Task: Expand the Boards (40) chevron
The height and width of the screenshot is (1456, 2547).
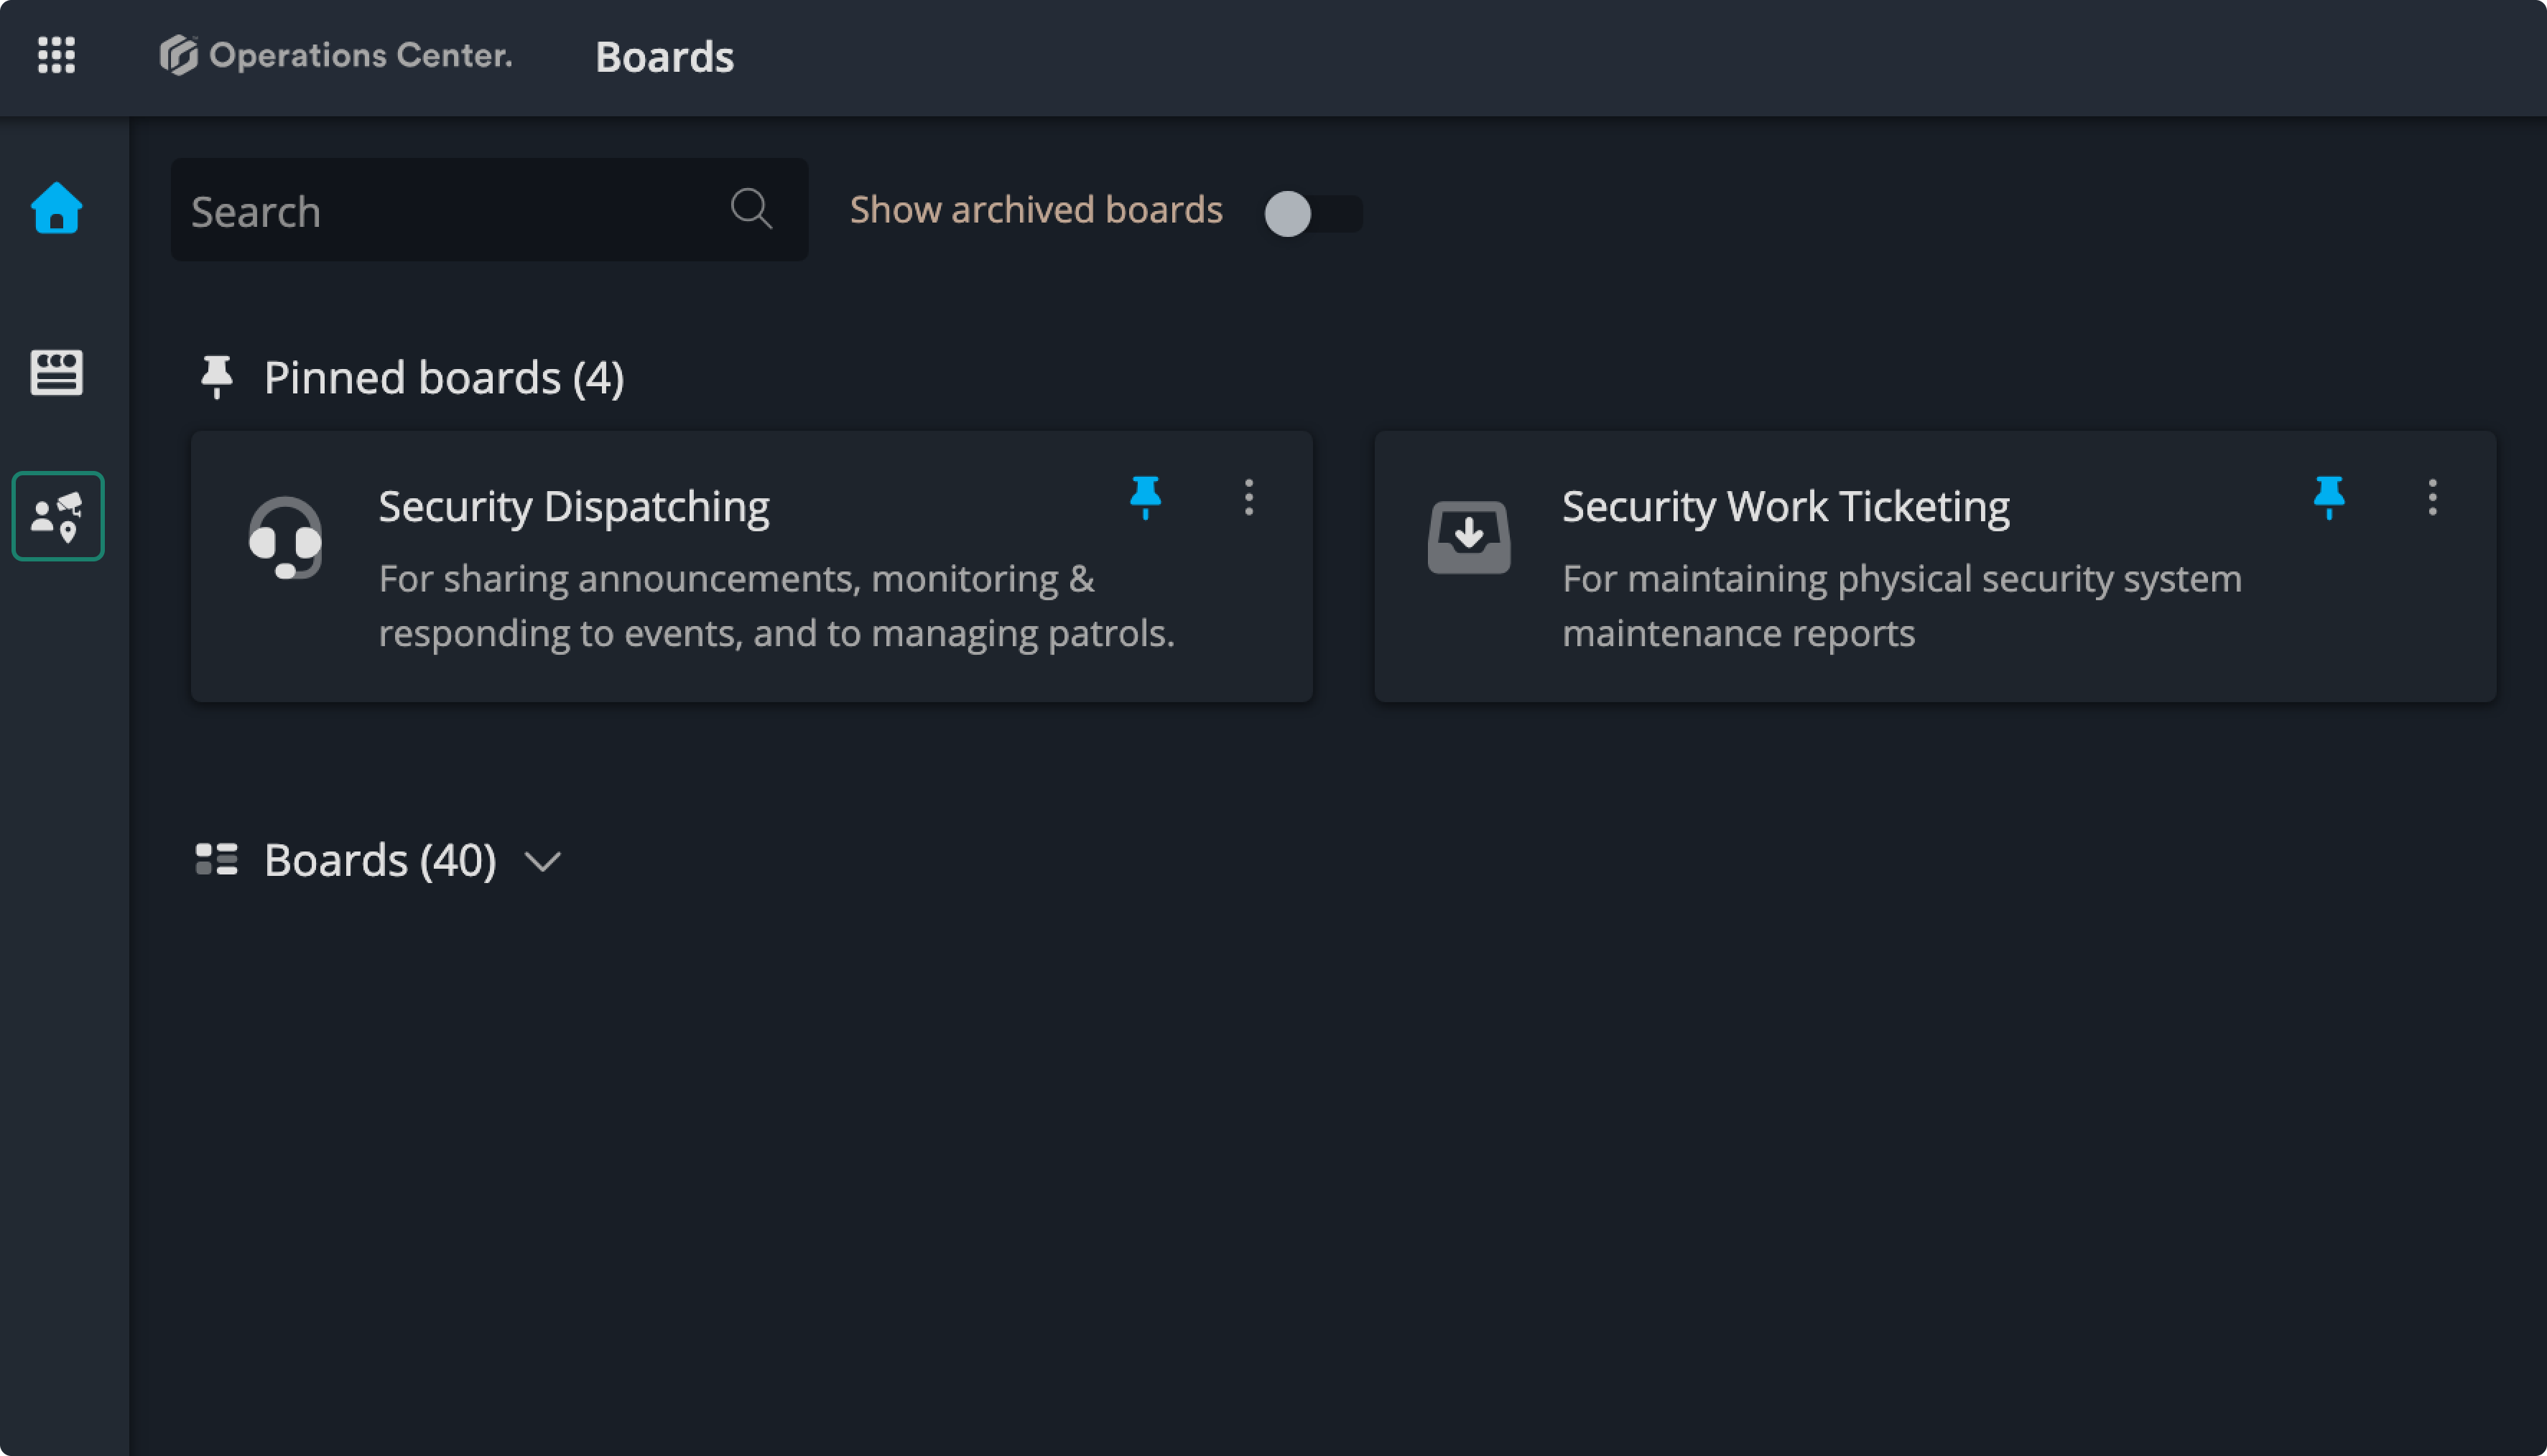Action: coord(542,861)
